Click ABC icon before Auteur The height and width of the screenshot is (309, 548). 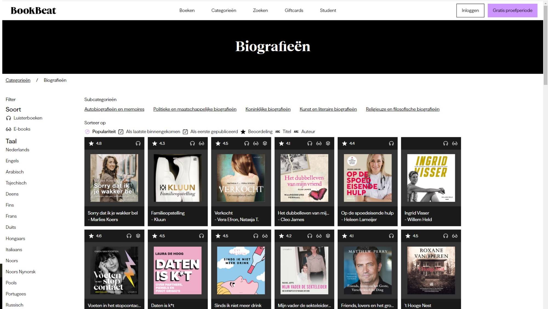(x=296, y=132)
